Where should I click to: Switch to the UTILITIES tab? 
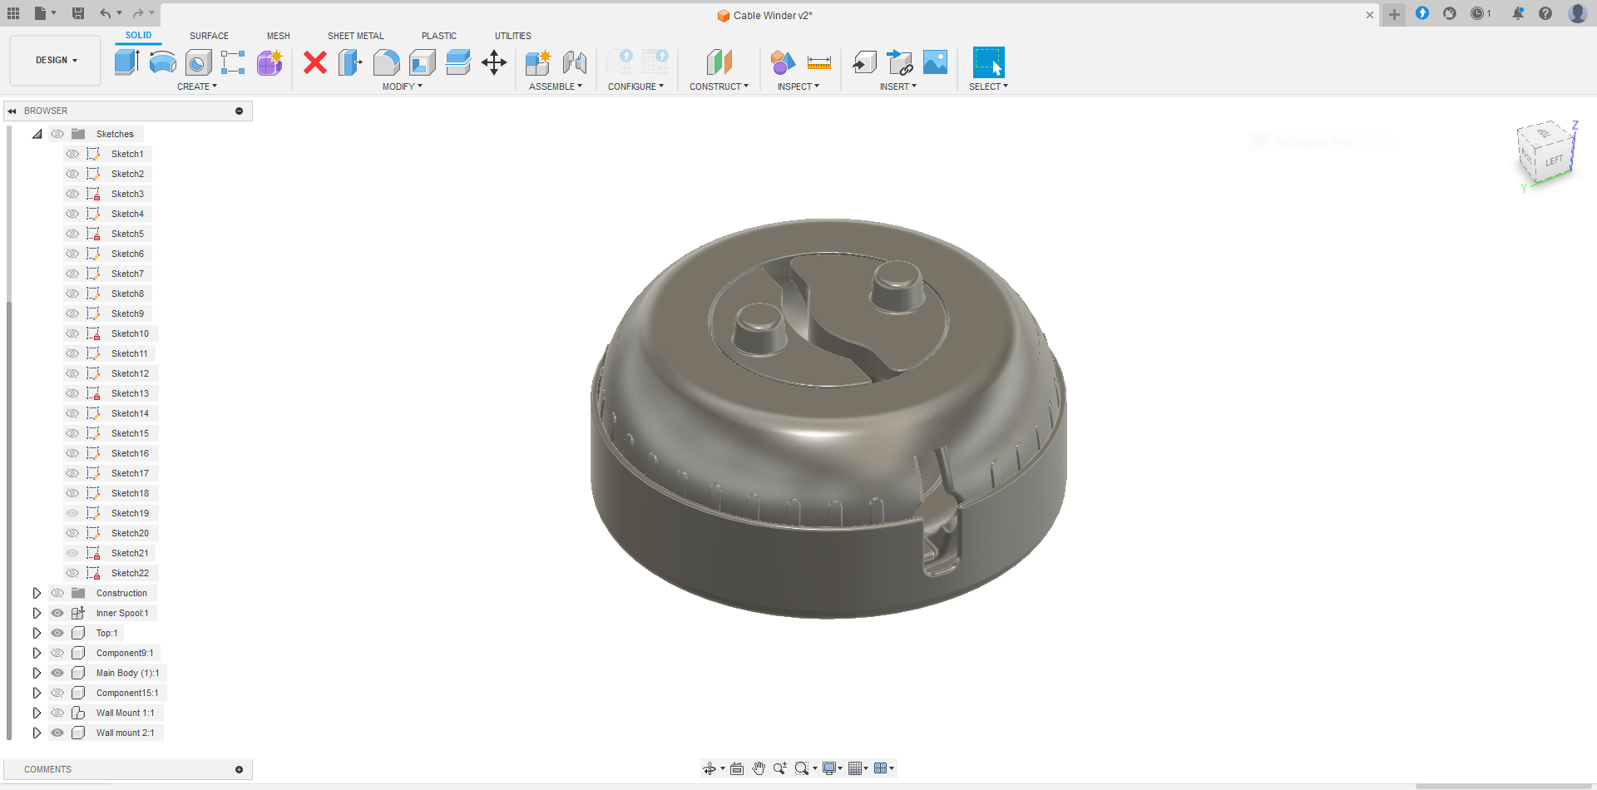point(513,36)
